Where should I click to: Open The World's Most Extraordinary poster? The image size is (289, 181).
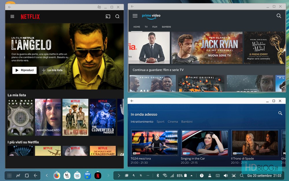tap(103, 151)
